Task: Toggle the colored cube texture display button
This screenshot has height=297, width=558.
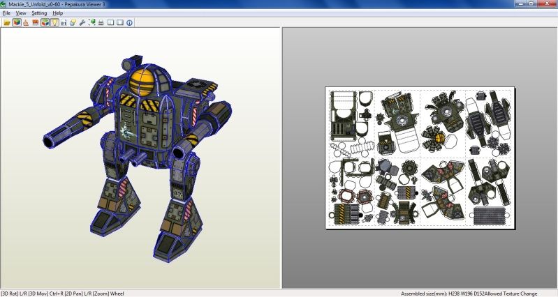Action: [x=16, y=23]
